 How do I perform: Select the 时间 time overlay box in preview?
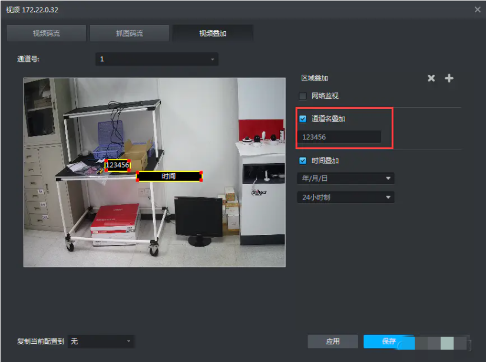click(169, 175)
